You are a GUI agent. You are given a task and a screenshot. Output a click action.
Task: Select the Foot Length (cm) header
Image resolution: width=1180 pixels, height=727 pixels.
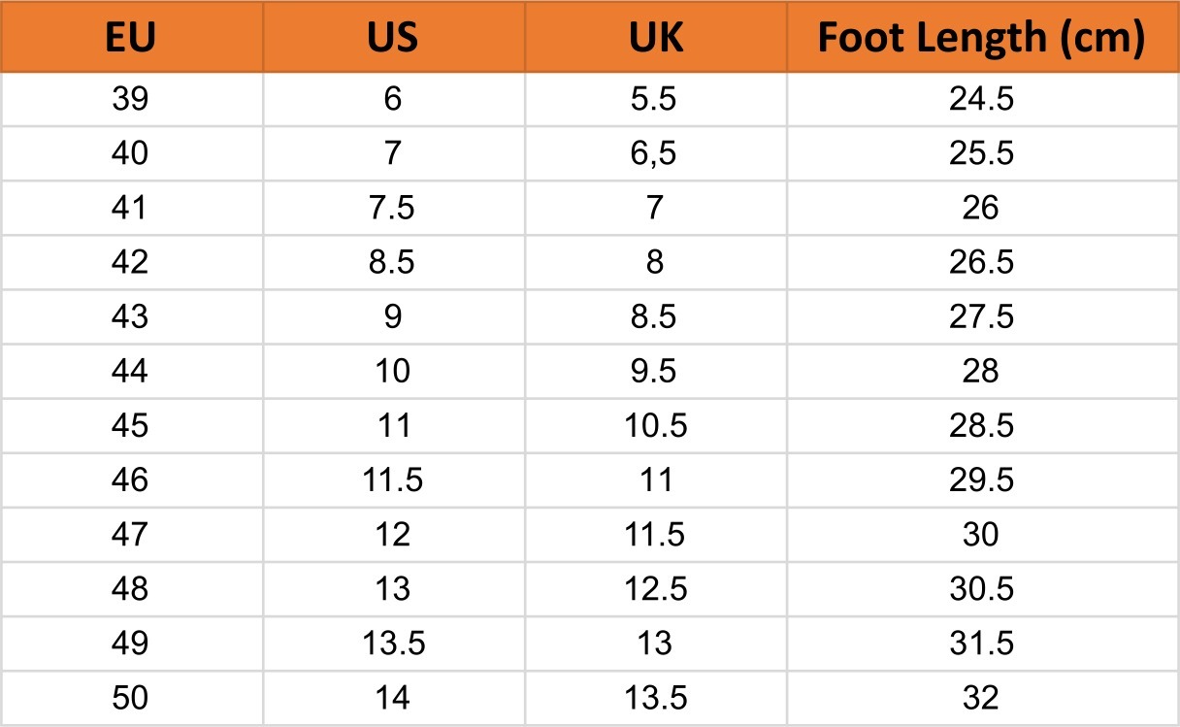point(981,37)
